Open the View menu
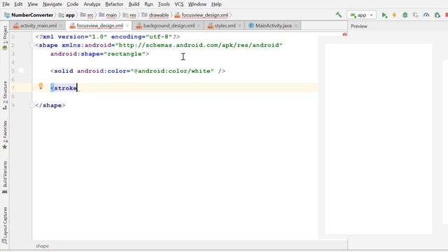Viewport: 448px width, 252px height. coord(33,4)
